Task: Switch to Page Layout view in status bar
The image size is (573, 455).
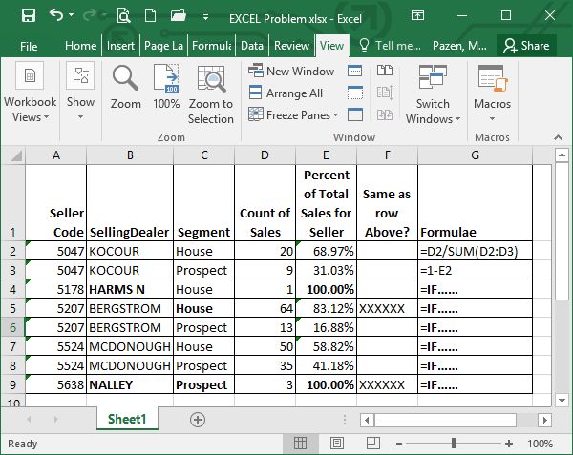Action: [x=336, y=443]
